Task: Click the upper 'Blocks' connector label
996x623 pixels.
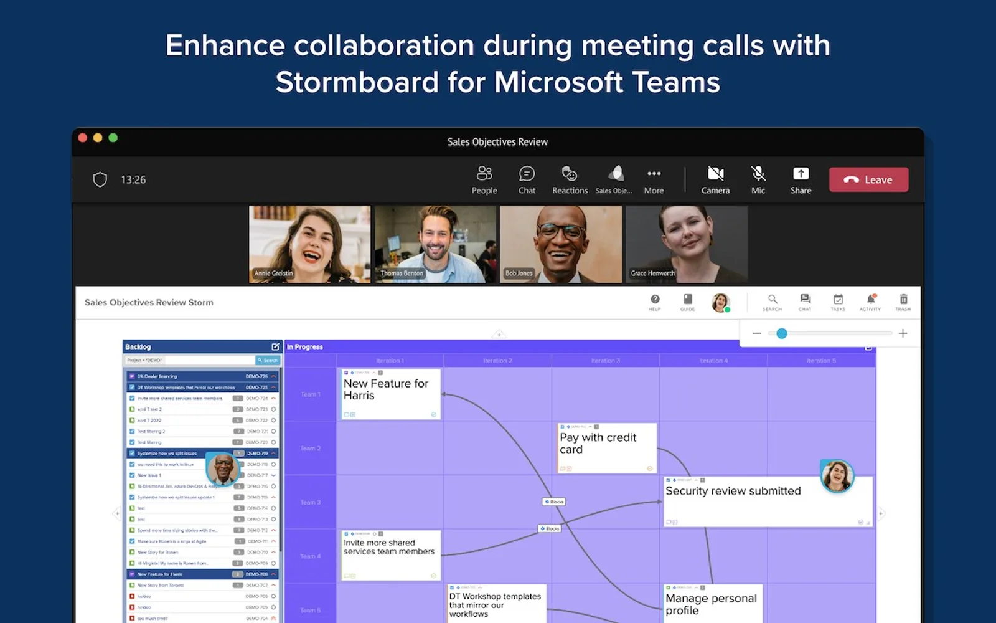Action: pos(553,502)
